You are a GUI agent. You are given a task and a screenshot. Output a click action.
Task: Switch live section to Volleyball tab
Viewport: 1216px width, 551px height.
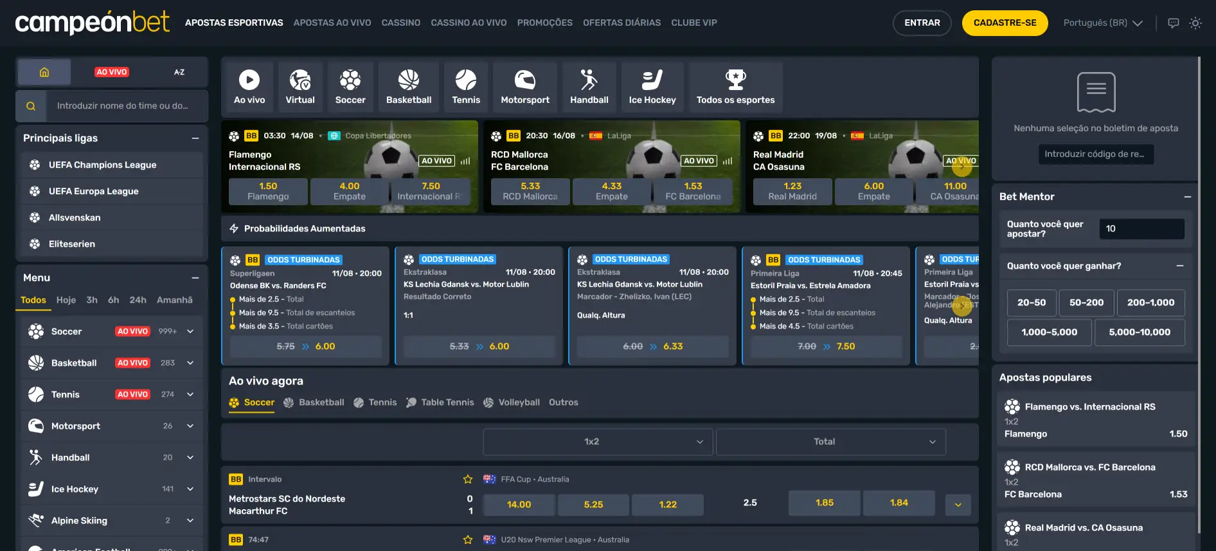(512, 402)
